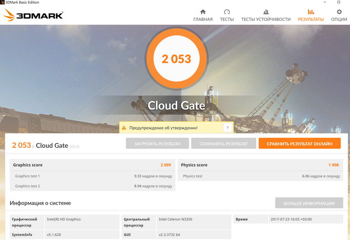Screen dimensions: 350x240
Task: Click the large 2 053 score circle
Action: 176,58
